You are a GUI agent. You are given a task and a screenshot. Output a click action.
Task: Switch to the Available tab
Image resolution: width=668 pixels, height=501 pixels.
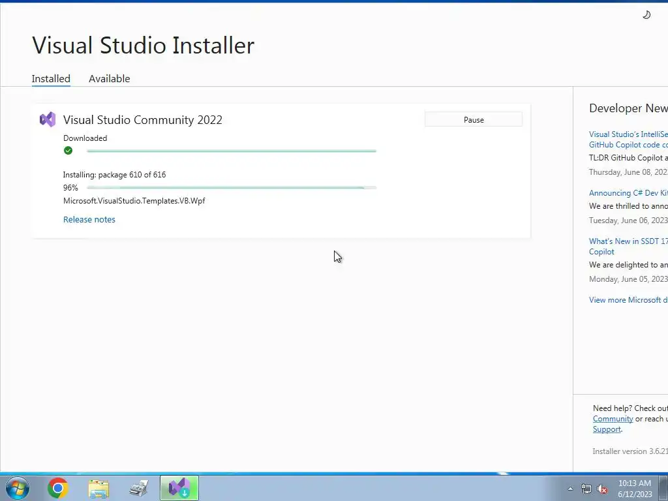(x=110, y=79)
